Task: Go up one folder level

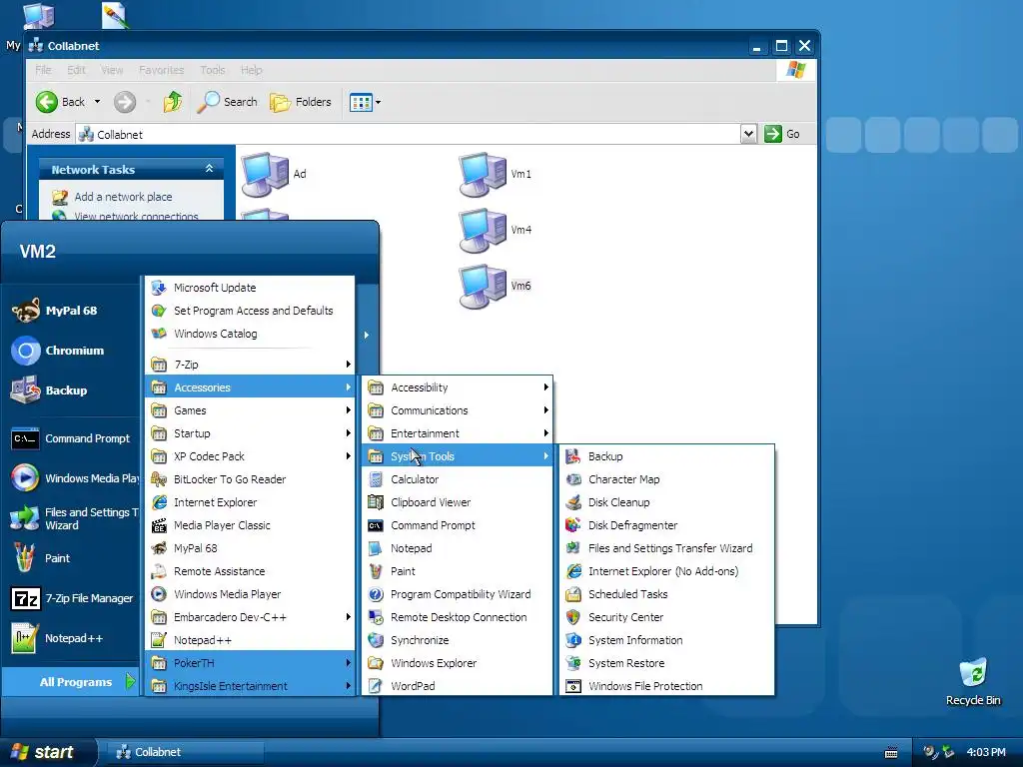Action: point(173,102)
